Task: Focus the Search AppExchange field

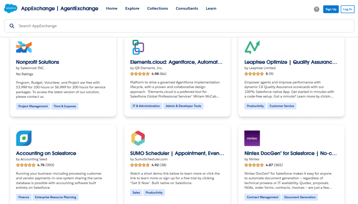Action: click(x=175, y=26)
